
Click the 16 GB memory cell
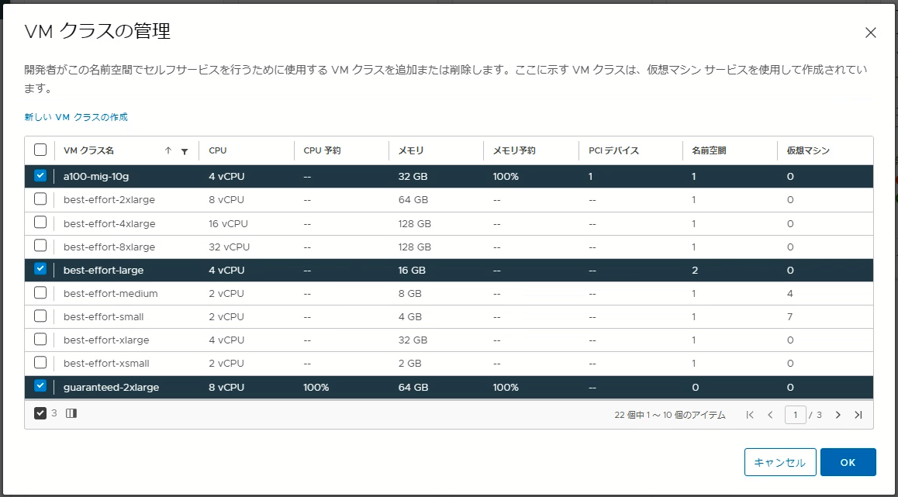coord(413,270)
